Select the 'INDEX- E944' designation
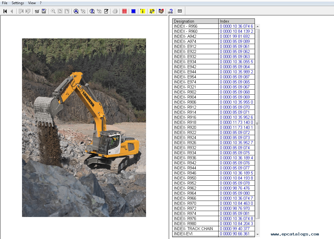334x239 pixels. pos(185,72)
